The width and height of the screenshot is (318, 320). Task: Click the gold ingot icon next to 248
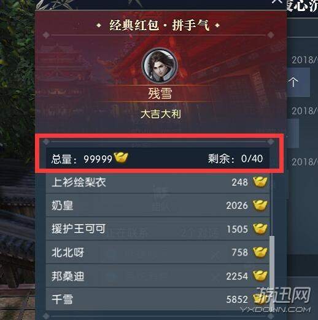pyautogui.click(x=260, y=182)
